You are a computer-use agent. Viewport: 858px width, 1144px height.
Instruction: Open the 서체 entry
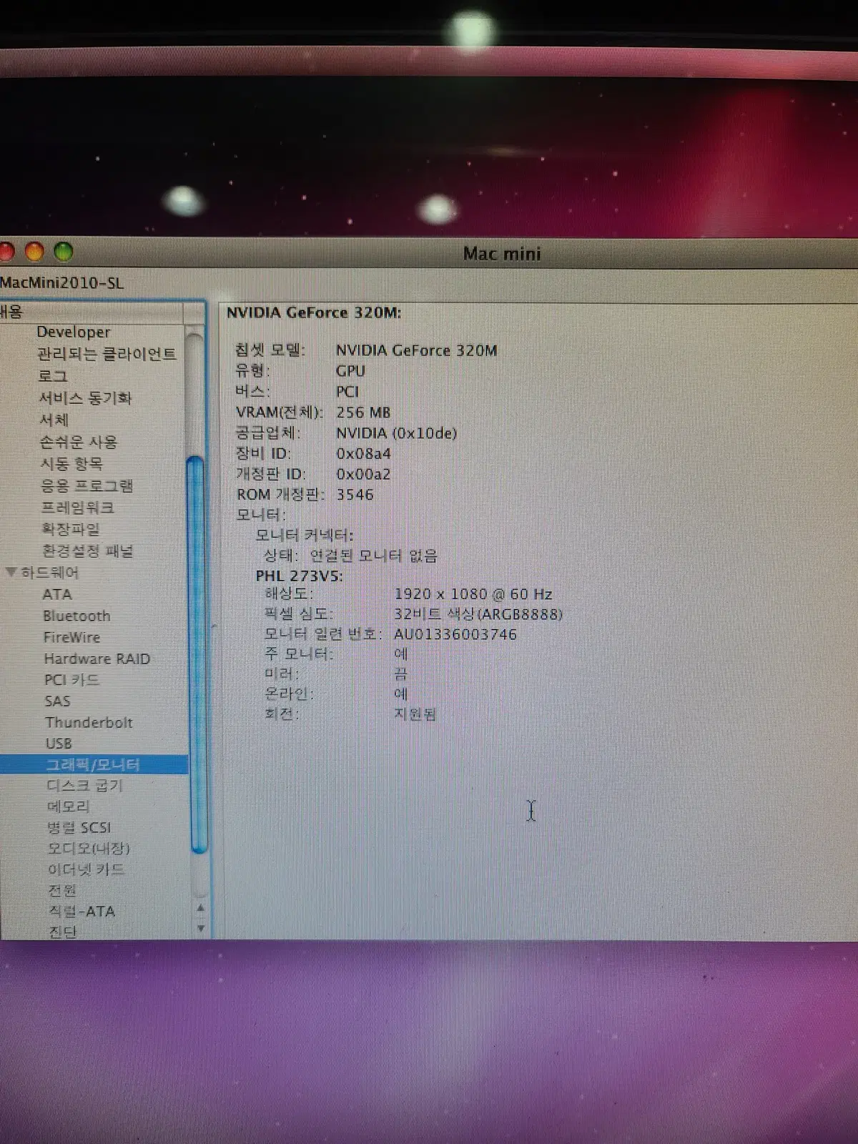tap(54, 420)
